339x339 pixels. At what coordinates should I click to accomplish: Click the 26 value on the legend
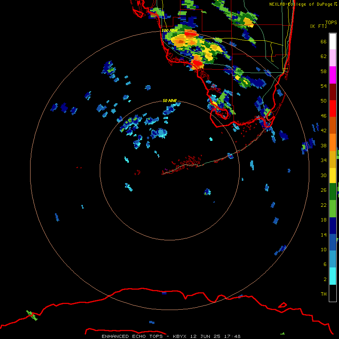tap(324, 190)
